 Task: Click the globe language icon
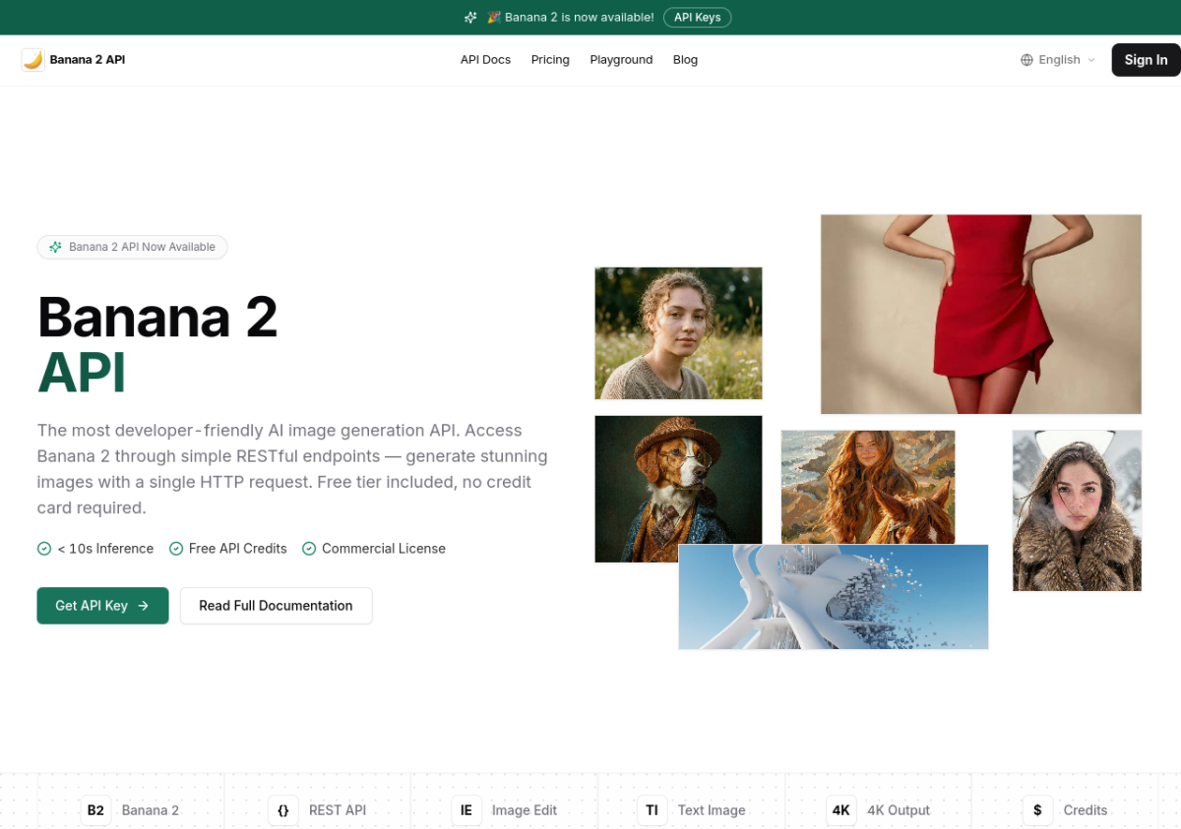[1026, 60]
